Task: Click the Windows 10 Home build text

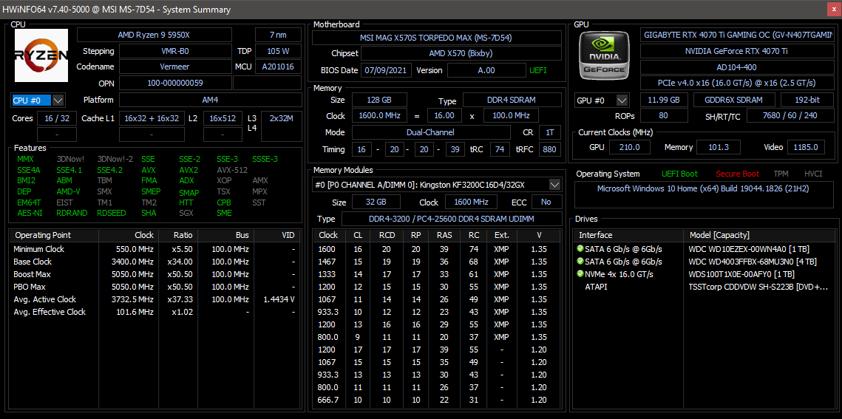Action: click(704, 189)
